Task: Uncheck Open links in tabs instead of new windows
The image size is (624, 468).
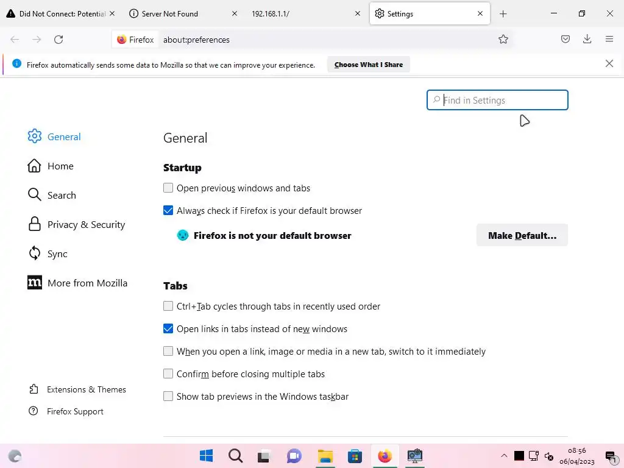Action: coord(168,328)
